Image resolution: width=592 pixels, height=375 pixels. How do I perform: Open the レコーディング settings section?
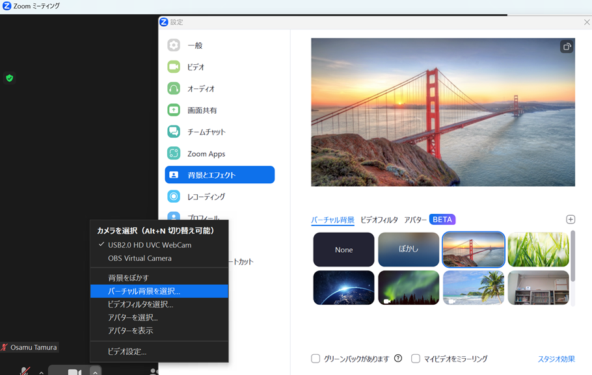pyautogui.click(x=206, y=196)
